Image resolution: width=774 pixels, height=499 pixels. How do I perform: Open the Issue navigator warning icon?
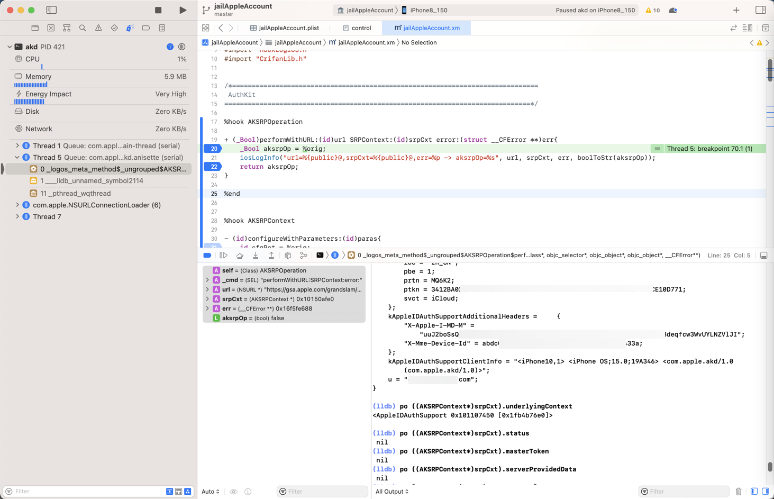point(98,28)
